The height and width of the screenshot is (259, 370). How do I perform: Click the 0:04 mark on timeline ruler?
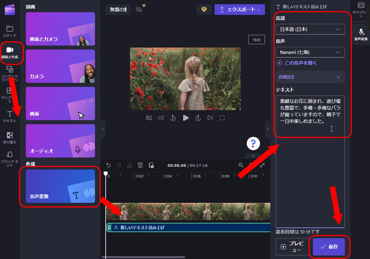coord(168,176)
